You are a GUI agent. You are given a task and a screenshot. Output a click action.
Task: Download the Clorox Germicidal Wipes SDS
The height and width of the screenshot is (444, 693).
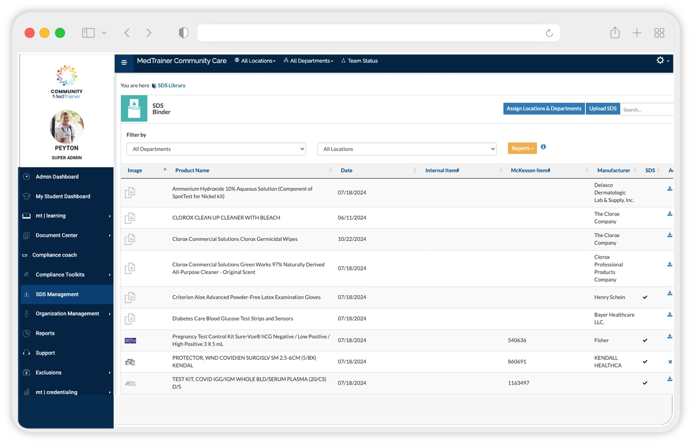pyautogui.click(x=670, y=235)
